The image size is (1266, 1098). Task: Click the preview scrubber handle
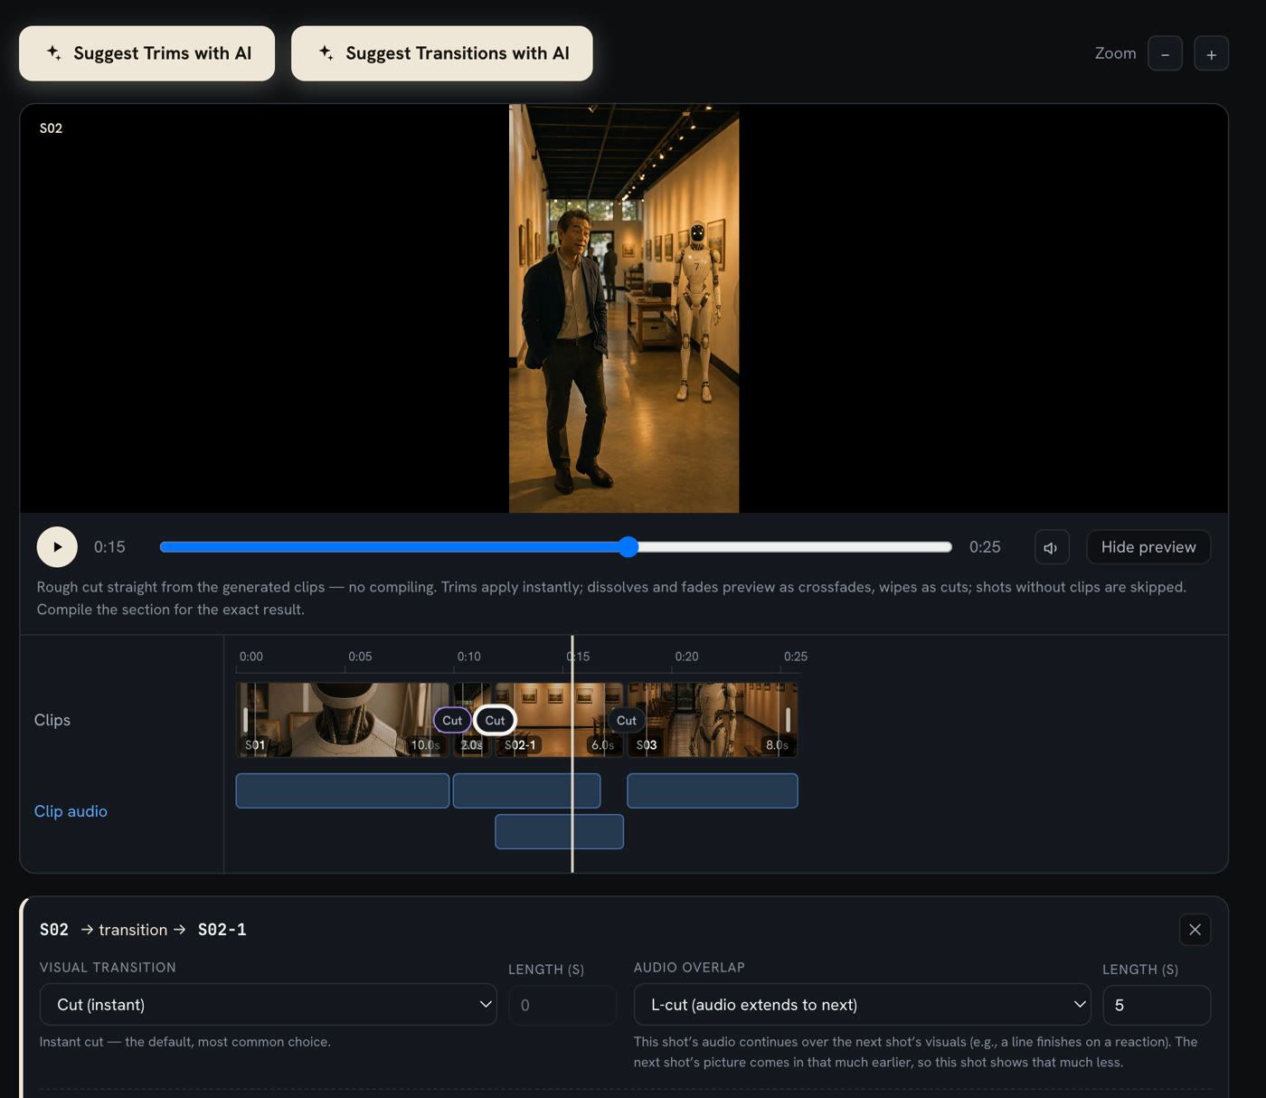coord(628,546)
